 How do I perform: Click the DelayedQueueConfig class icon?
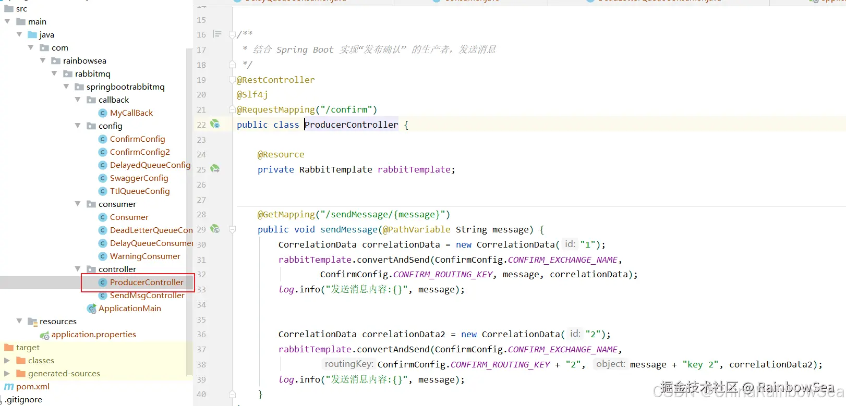(103, 165)
